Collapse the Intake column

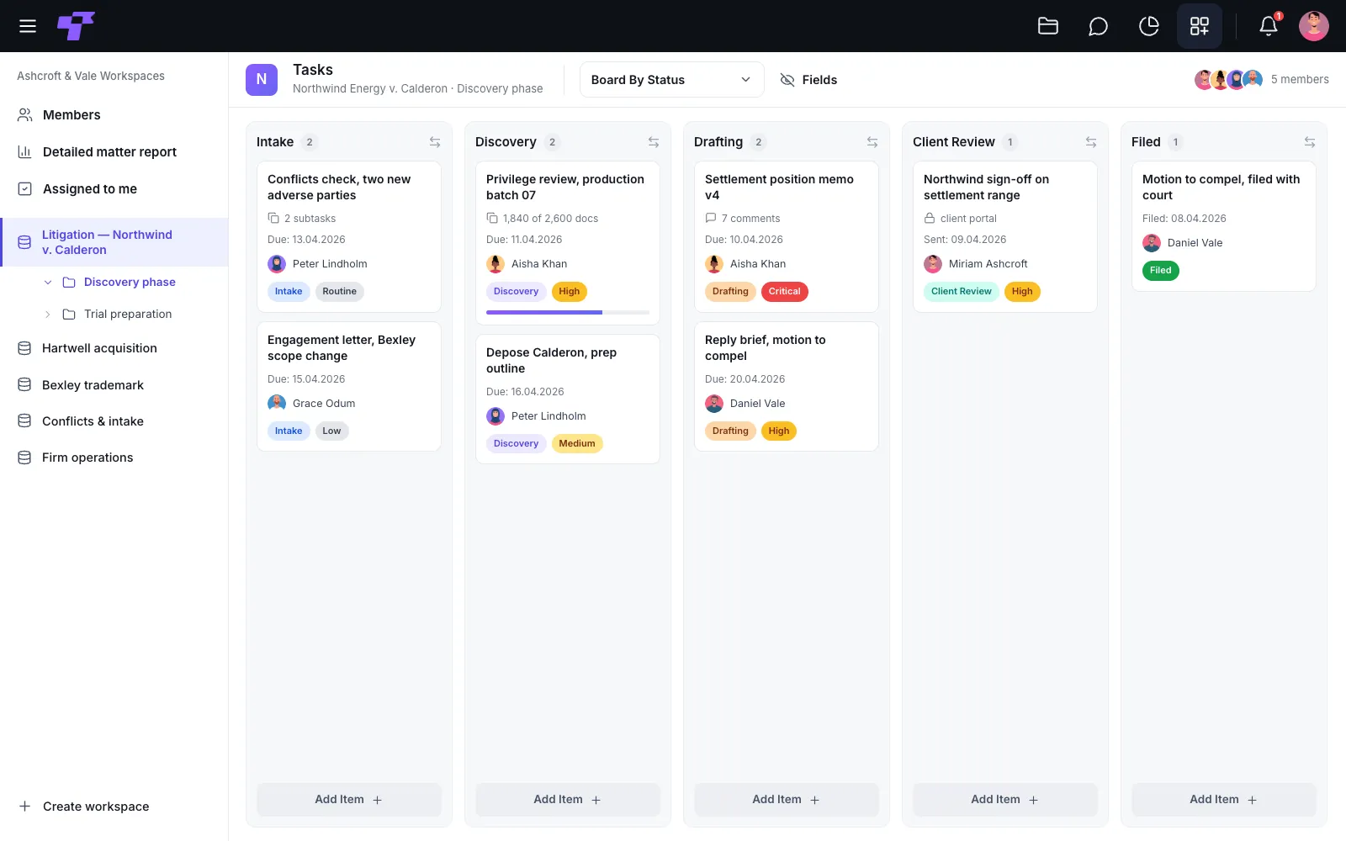coord(435,142)
